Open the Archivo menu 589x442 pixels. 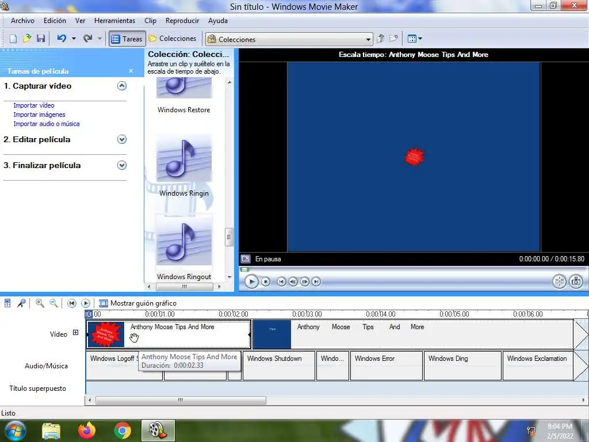click(22, 21)
